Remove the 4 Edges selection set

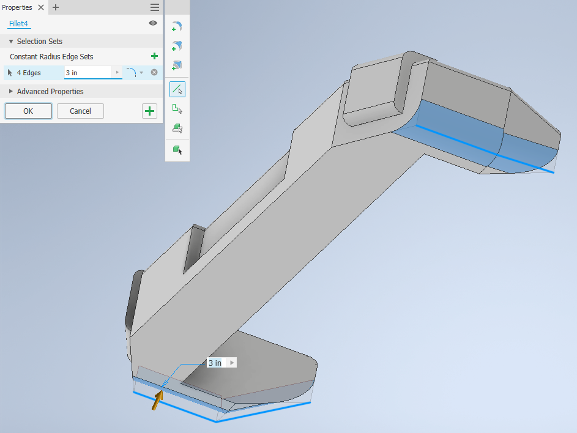coord(154,72)
